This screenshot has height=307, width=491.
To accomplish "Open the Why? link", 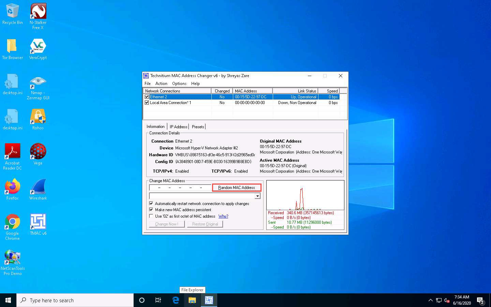I will (223, 216).
